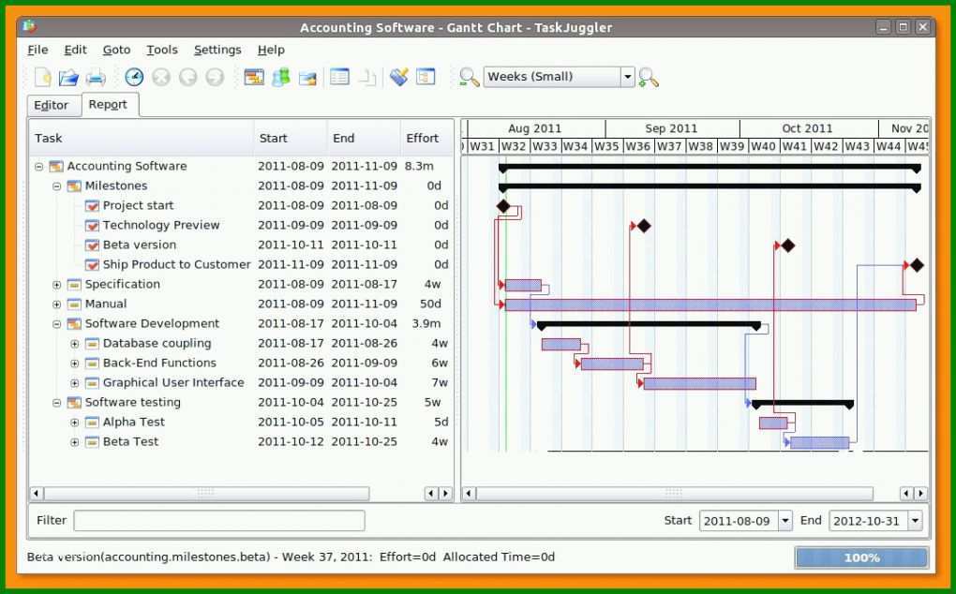Click the Print toolbar icon
Viewport: 956px width, 594px height.
click(x=96, y=78)
